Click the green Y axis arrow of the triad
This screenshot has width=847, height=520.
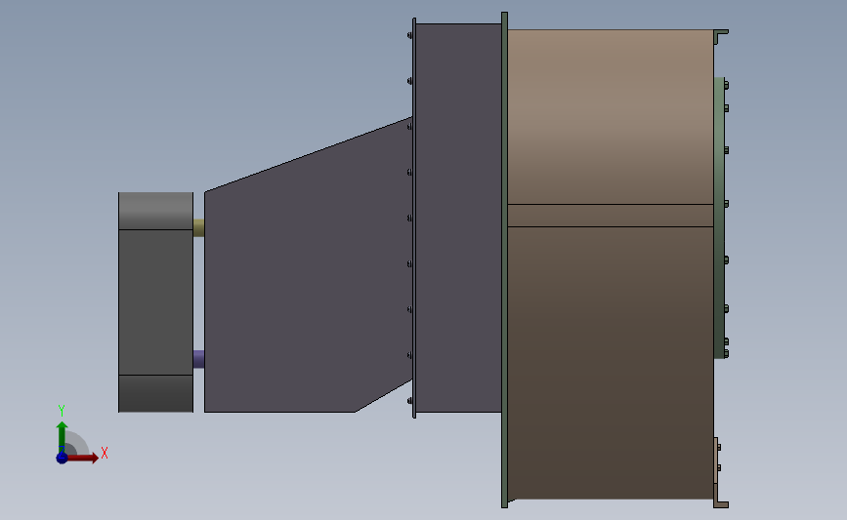(63, 437)
